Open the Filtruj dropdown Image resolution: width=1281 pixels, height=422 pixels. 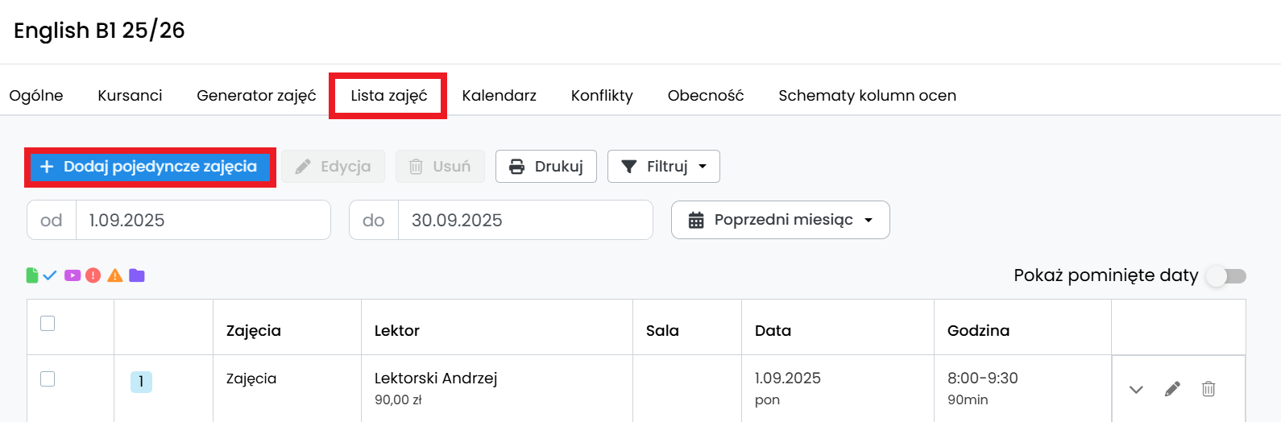click(x=663, y=167)
